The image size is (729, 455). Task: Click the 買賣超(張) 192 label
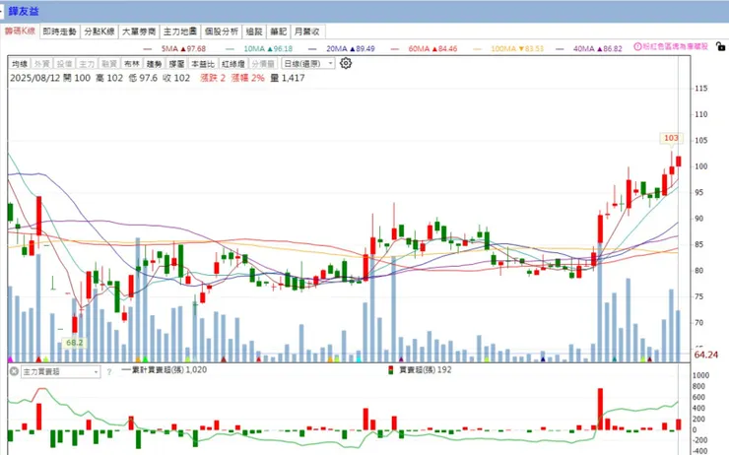pos(426,370)
